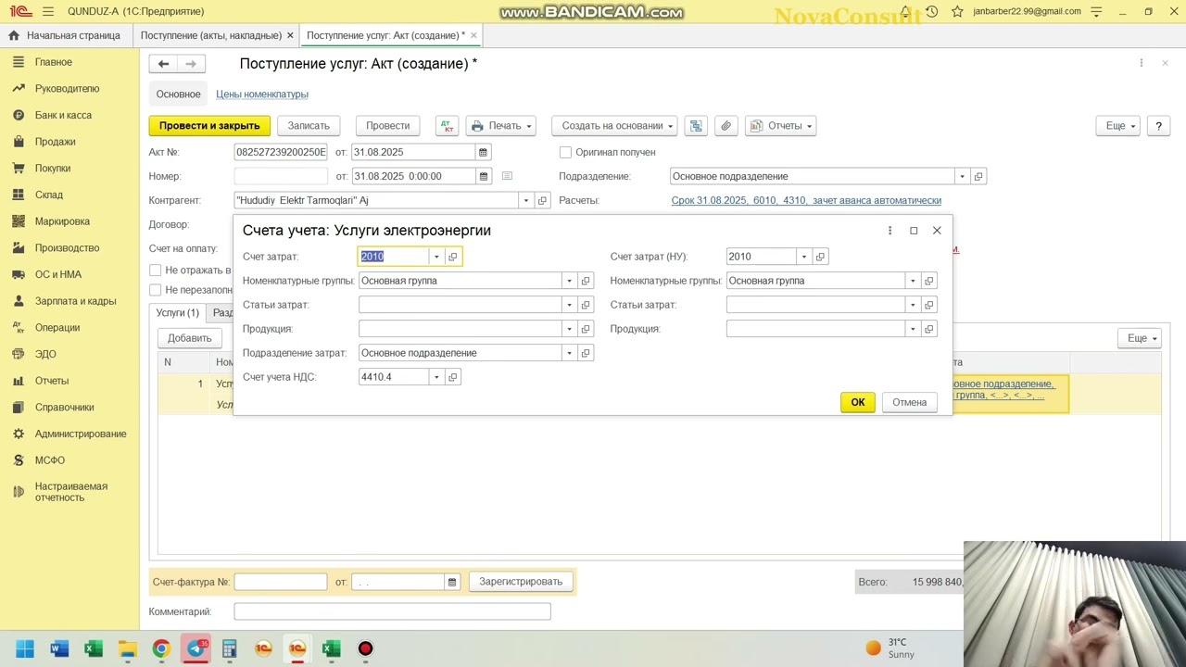The width and height of the screenshot is (1186, 667).
Task: Click Провести и закрыть button
Action: pos(209,126)
